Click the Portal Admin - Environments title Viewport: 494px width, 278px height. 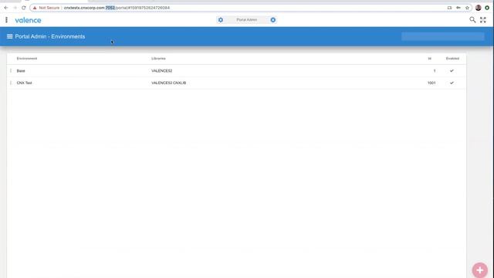pos(50,36)
